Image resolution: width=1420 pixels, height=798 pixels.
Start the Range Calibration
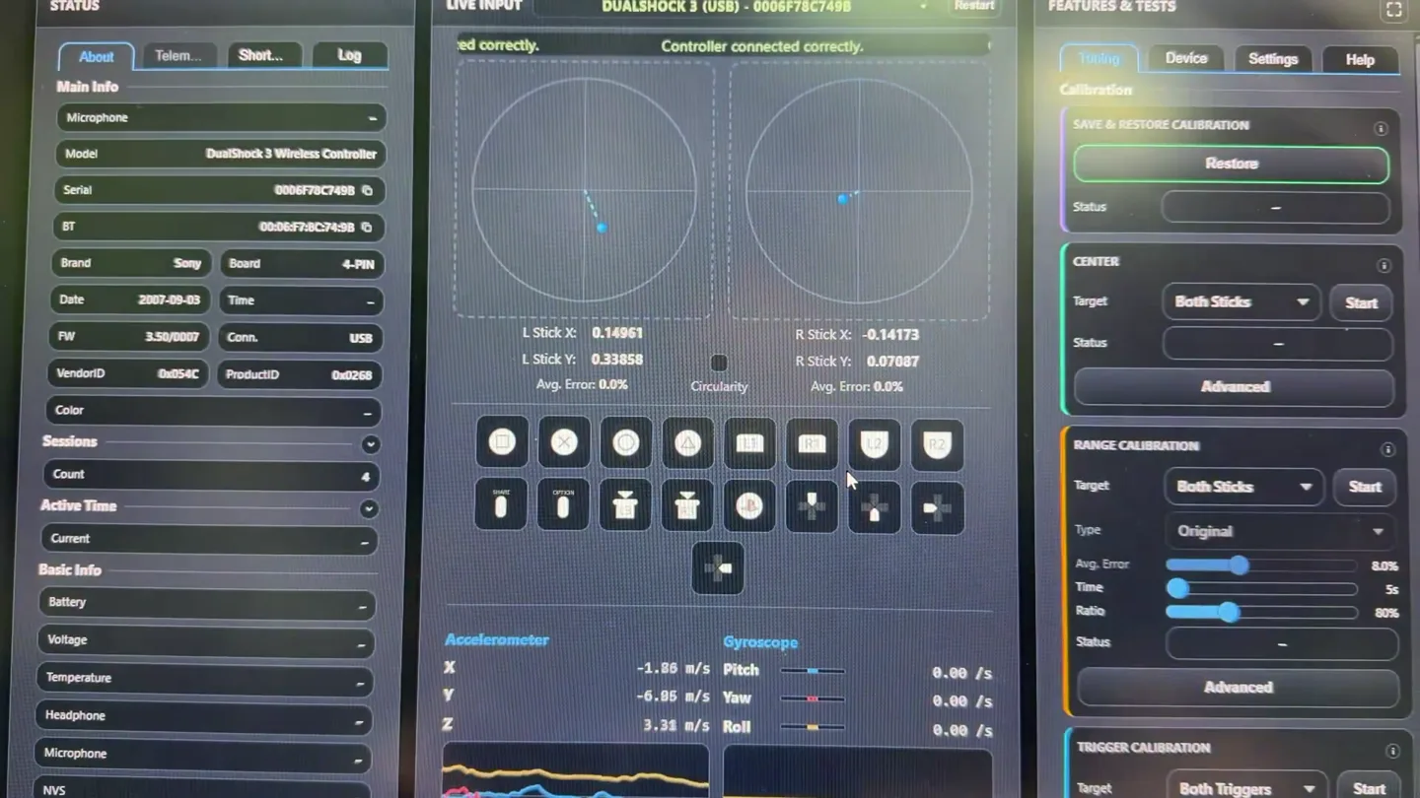(1365, 487)
